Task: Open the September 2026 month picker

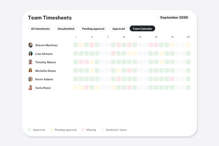Action: [174, 18]
